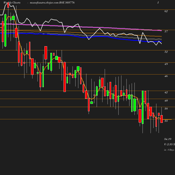Click the 40 price axis label
Image resolution: width=175 pixels, height=175 pixels.
coord(166,100)
